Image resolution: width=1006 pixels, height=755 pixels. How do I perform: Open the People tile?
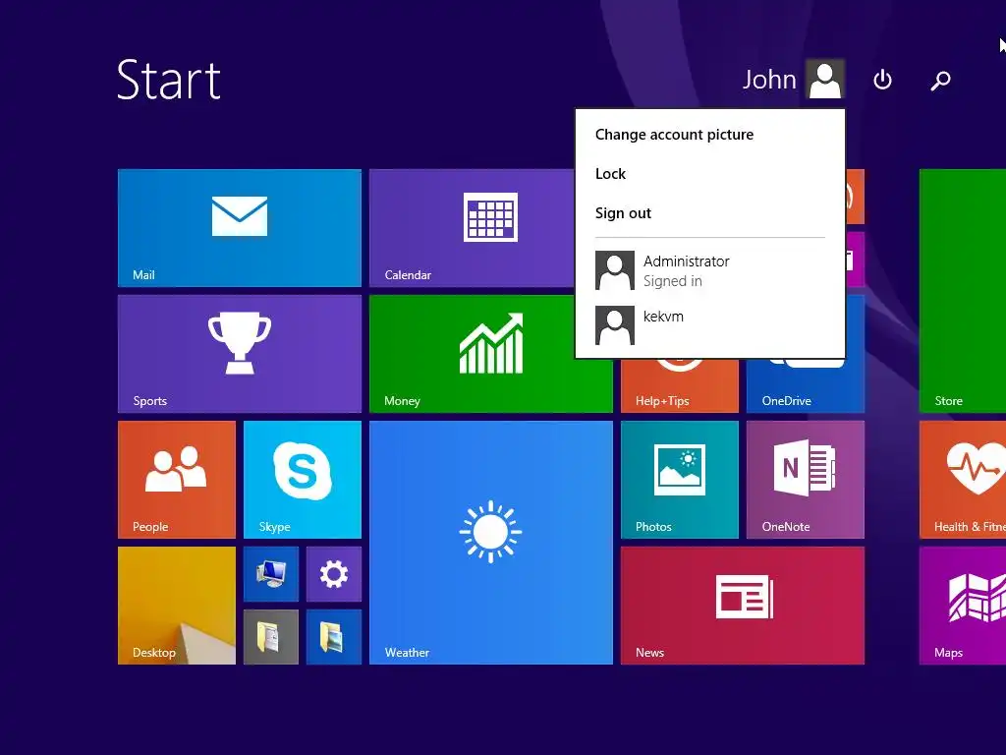pos(177,480)
